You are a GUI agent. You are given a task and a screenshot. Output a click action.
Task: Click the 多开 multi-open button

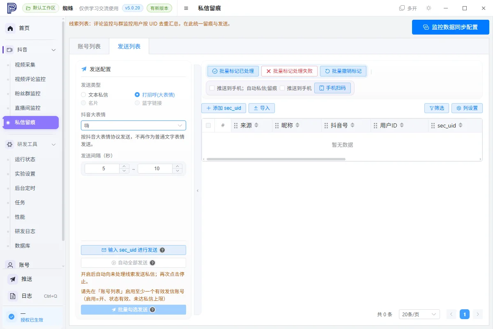408,8
